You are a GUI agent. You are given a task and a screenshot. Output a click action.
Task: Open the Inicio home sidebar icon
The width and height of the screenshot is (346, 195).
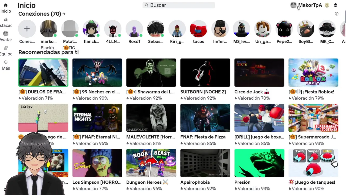coord(6,5)
